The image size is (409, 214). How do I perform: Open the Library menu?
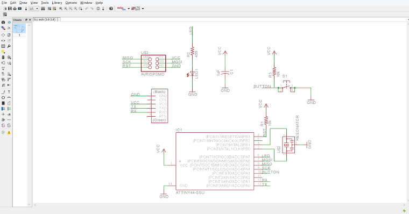coord(57,3)
